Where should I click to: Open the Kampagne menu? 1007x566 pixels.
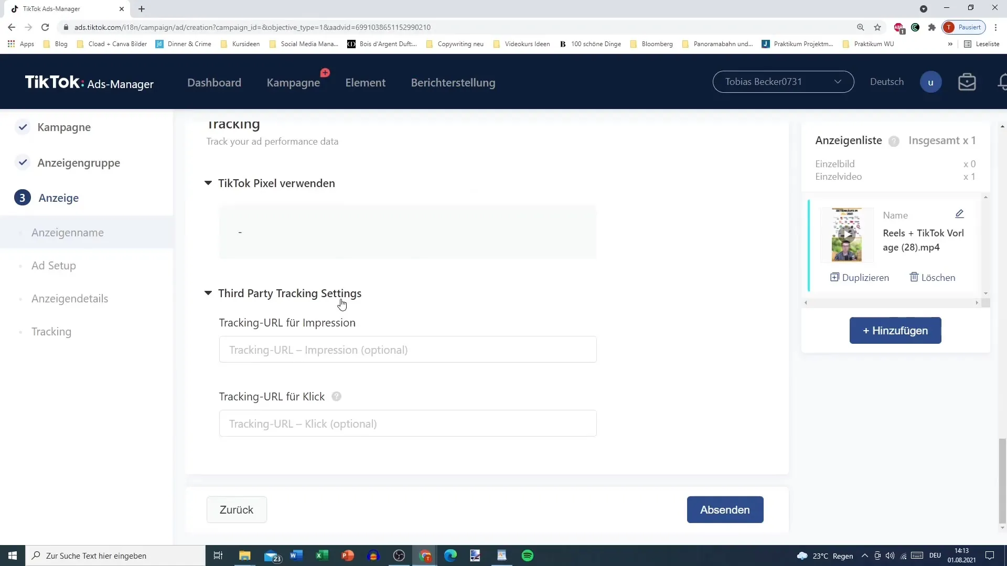click(293, 83)
